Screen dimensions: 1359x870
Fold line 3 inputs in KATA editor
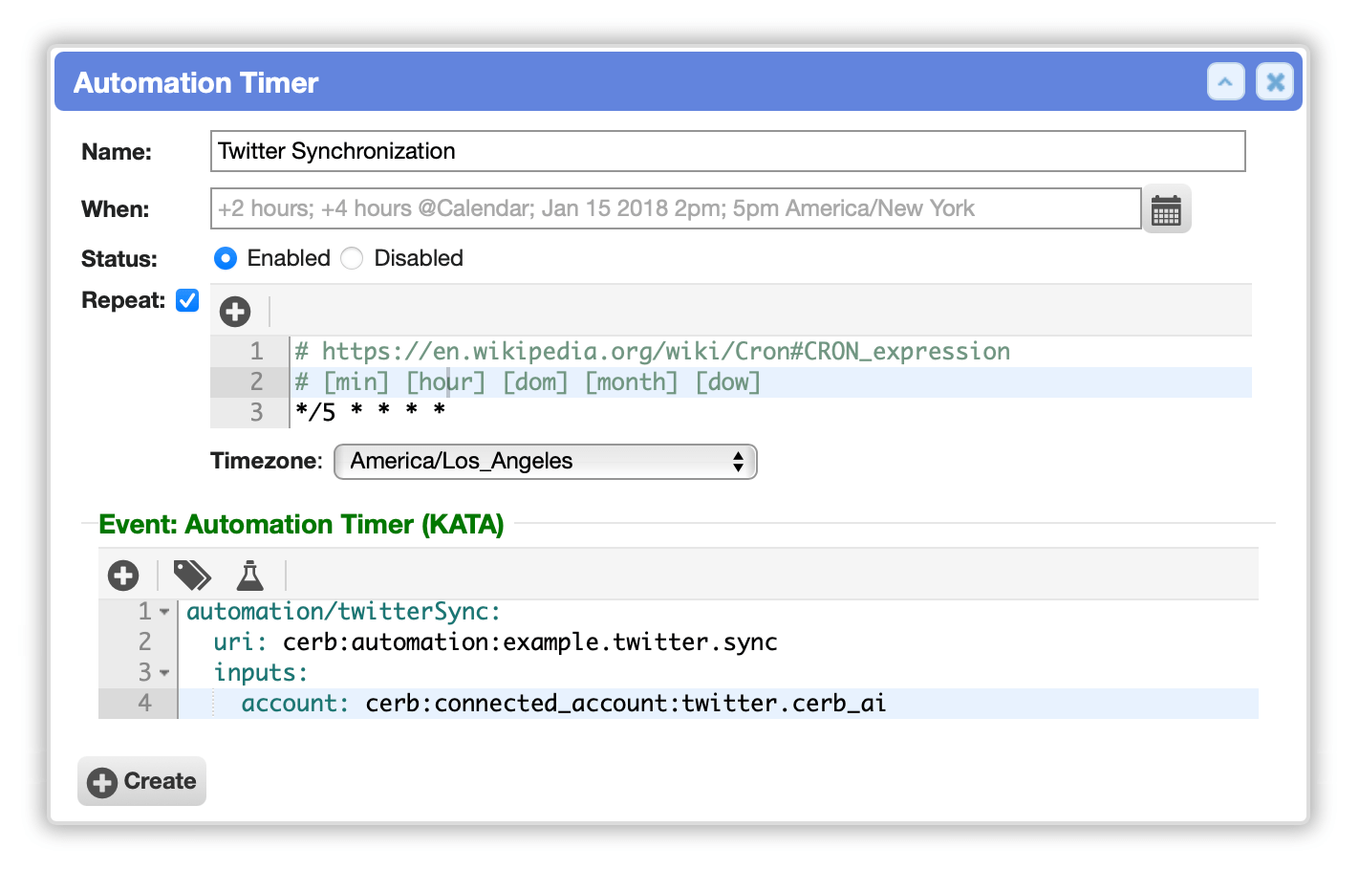pyautogui.click(x=164, y=673)
